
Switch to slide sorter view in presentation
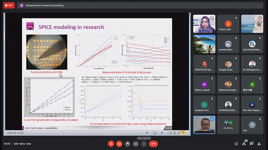click(x=174, y=133)
